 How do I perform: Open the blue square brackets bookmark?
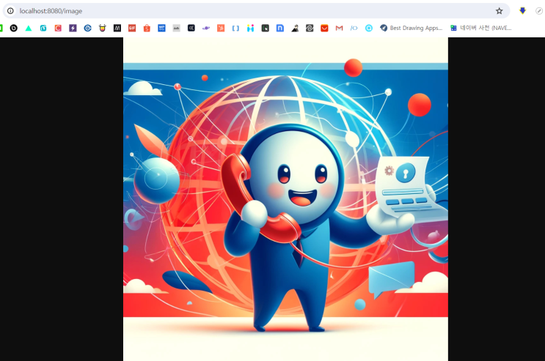pyautogui.click(x=235, y=28)
